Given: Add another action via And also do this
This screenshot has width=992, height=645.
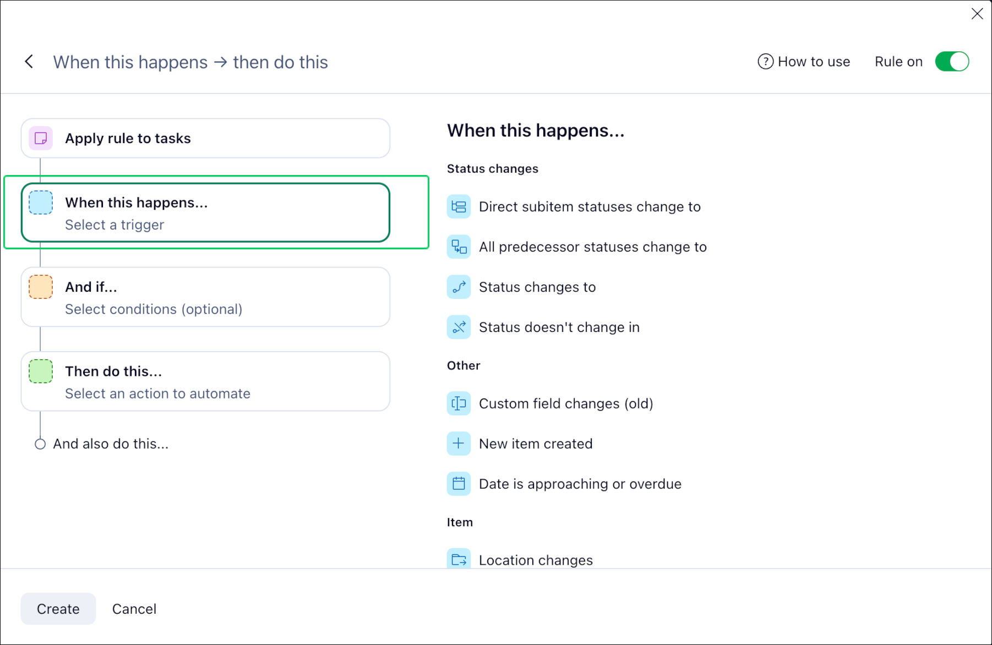Looking at the screenshot, I should 110,444.
